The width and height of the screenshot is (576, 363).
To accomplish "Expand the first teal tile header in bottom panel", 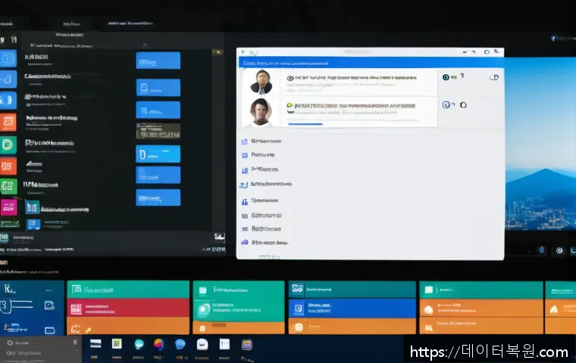I will pos(127,289).
